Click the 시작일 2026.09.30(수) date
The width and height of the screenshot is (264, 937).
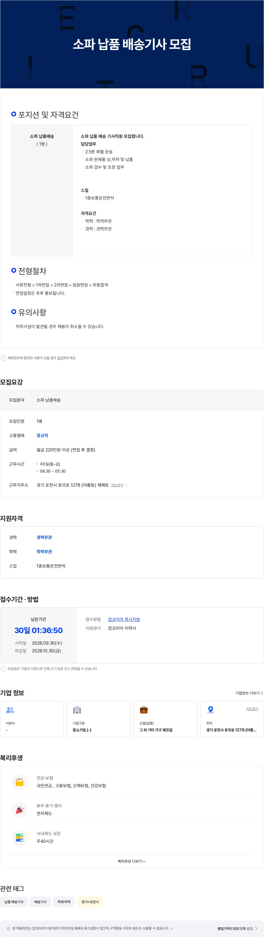(47, 643)
